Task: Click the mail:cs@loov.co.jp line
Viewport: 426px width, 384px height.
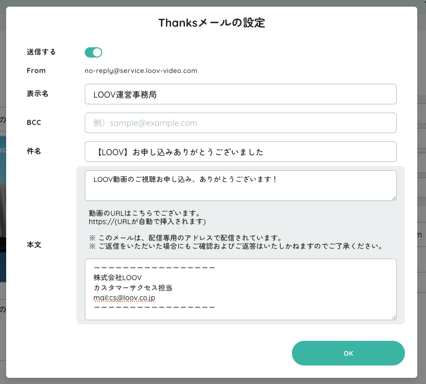Action: pyautogui.click(x=124, y=298)
